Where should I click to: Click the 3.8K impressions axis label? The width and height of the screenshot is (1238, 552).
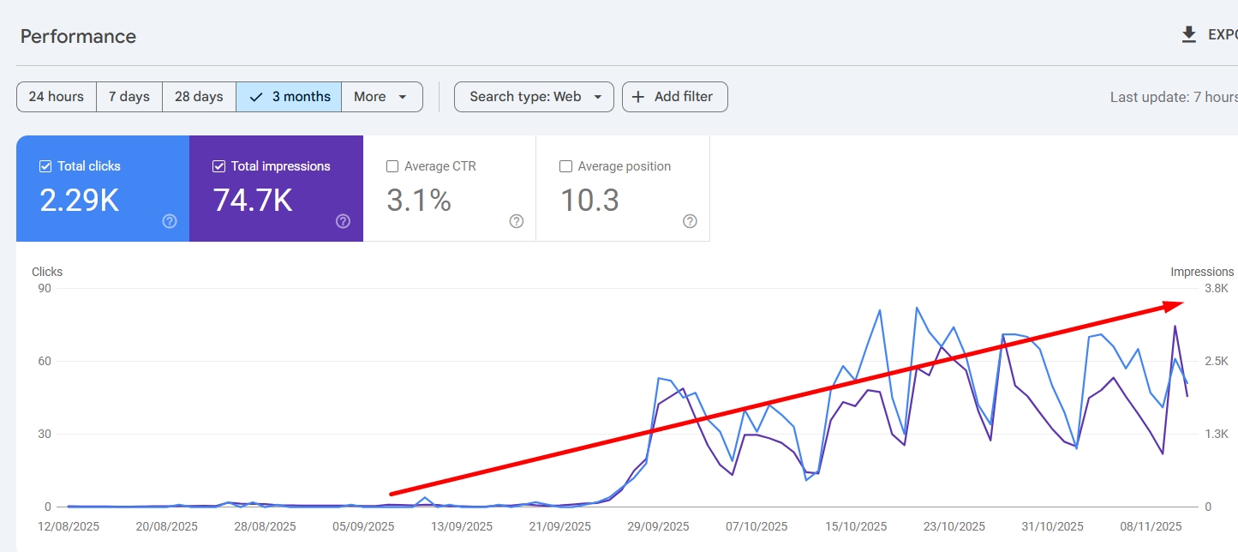(1217, 289)
